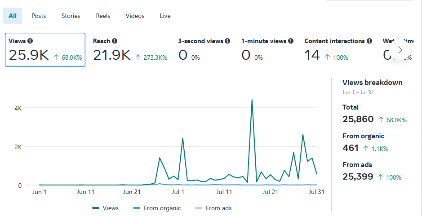The image size is (422, 216).
Task: Click the highest peak on the views chart
Action: tap(252, 100)
